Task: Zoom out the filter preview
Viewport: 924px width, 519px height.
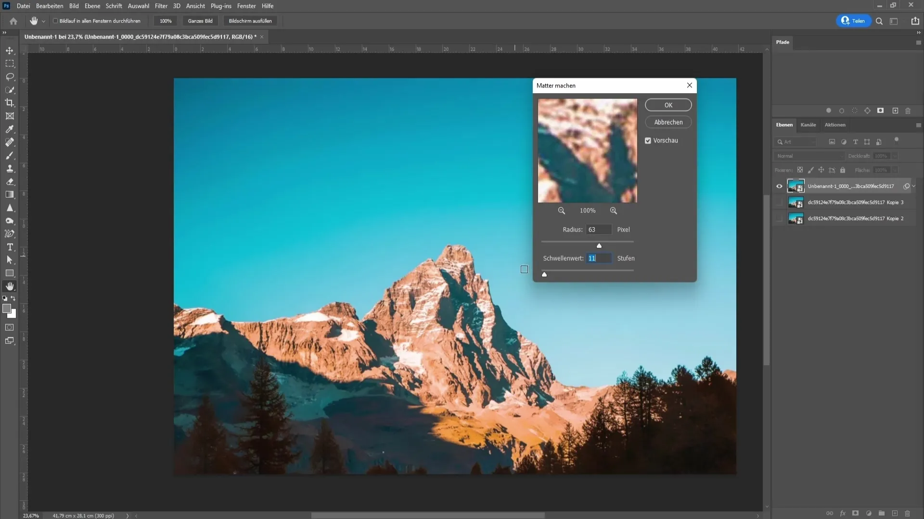Action: click(x=561, y=210)
